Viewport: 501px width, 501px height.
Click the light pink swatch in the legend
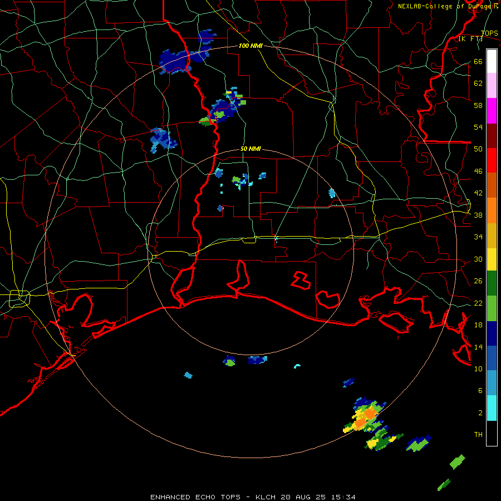point(492,85)
